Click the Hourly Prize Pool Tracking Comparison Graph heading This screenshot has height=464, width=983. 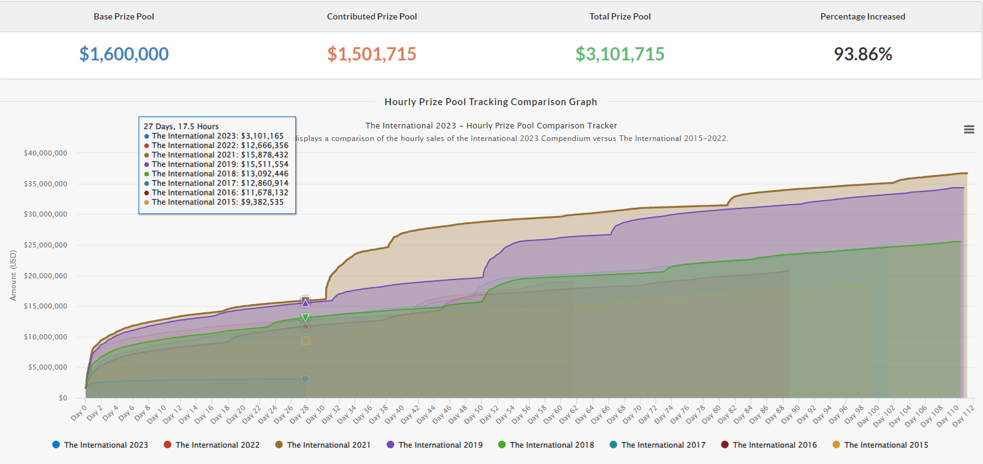point(491,101)
